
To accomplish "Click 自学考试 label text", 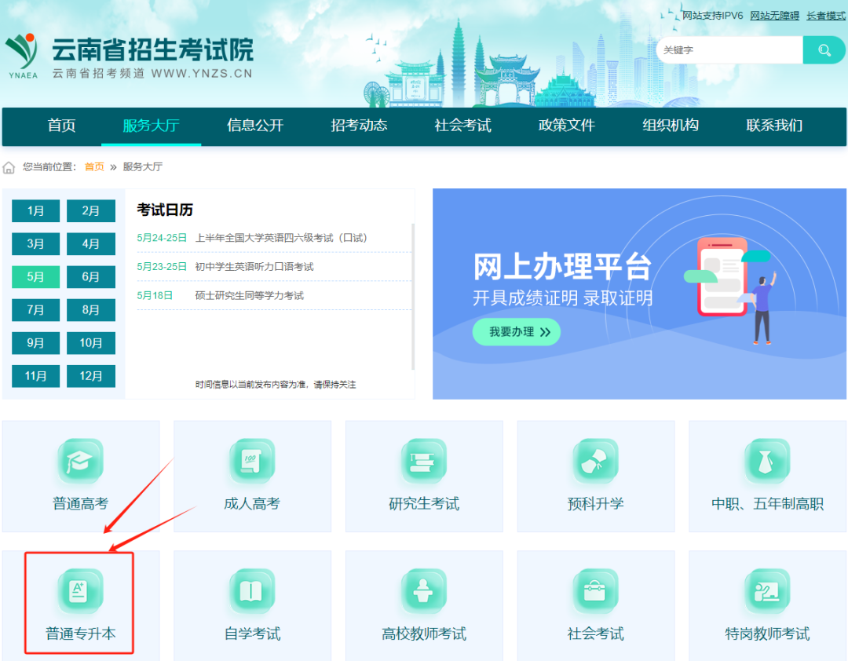I will pyautogui.click(x=252, y=634).
